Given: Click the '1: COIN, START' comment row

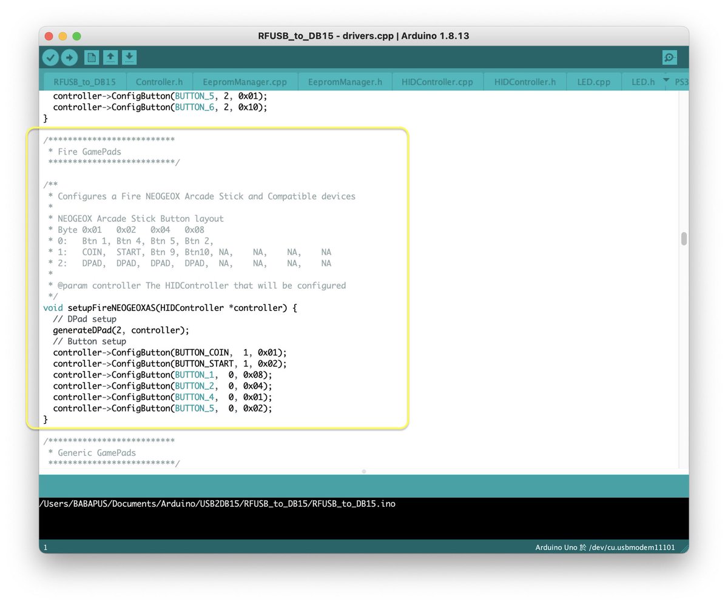Looking at the screenshot, I should [190, 252].
